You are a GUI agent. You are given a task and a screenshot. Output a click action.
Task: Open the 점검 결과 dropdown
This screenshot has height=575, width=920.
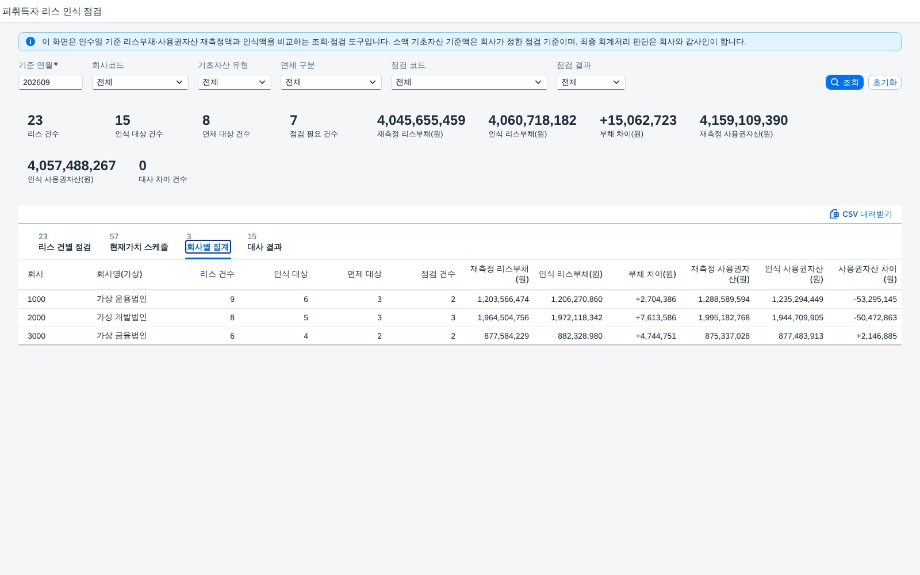pyautogui.click(x=591, y=82)
